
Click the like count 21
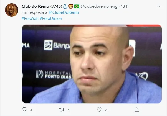tap(107, 110)
